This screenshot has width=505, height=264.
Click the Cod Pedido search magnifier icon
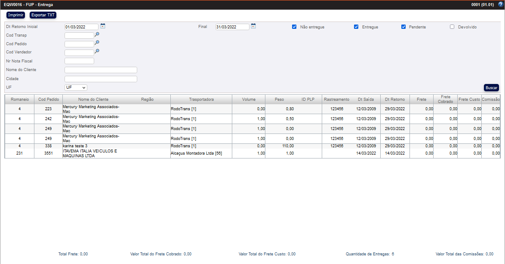point(97,43)
